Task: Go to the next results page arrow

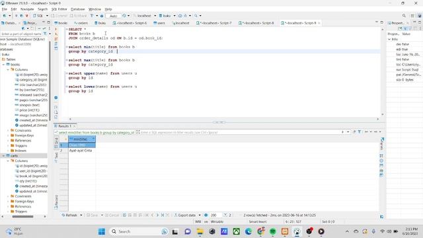Action: pyautogui.click(x=157, y=215)
